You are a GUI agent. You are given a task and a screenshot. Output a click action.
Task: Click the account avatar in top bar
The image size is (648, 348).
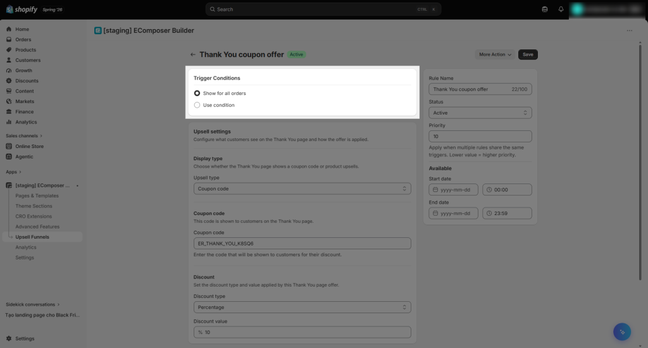577,9
